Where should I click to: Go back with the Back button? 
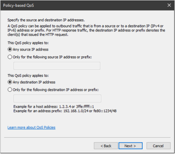[x=106, y=146]
